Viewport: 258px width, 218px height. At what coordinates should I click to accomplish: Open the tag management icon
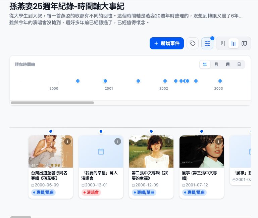(192, 43)
